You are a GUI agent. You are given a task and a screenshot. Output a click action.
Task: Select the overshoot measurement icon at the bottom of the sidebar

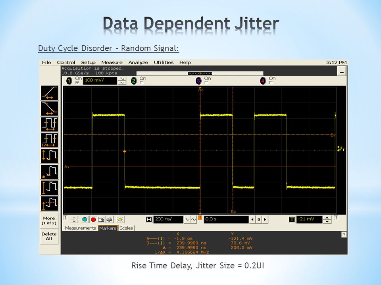click(49, 203)
